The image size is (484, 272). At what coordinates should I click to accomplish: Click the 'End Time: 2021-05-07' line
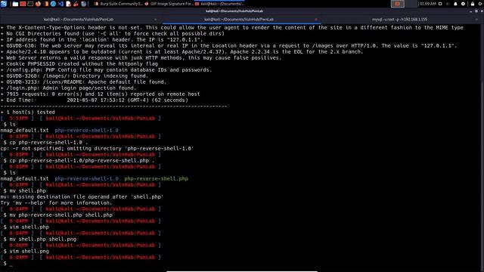[94, 100]
